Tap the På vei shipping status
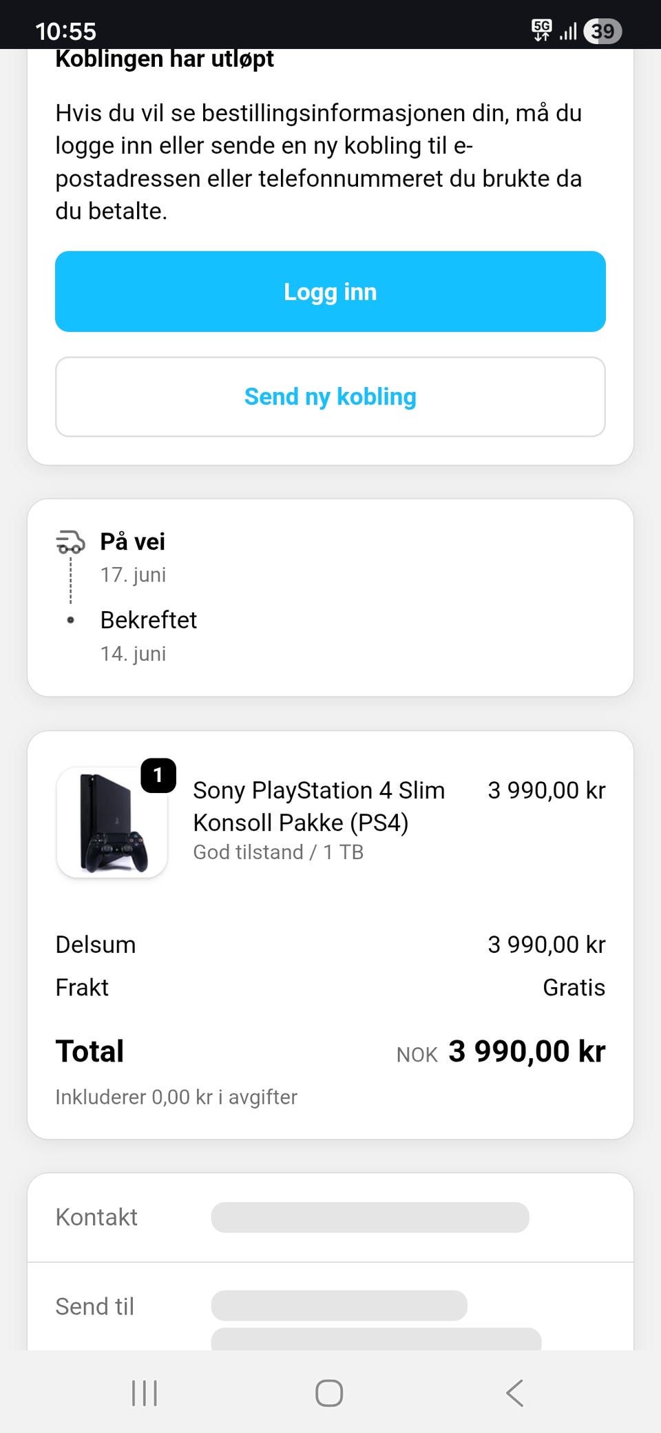661x1433 pixels. click(133, 542)
